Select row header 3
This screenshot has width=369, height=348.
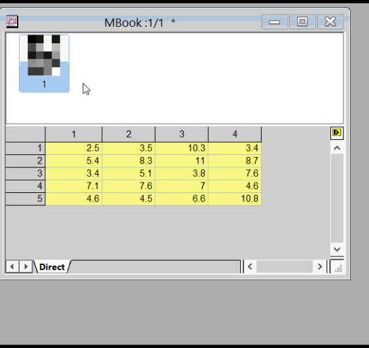[x=26, y=173]
